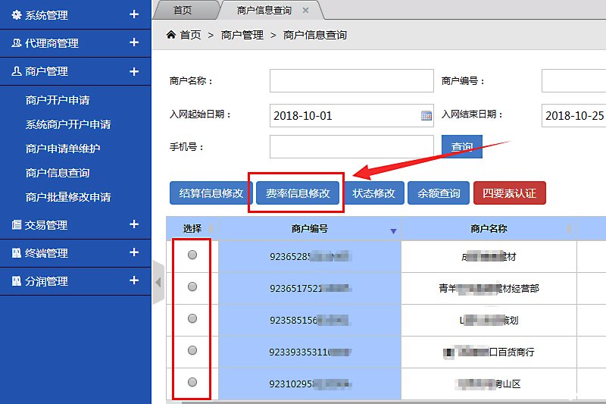Click the user icon beside 商户管理

coord(16,71)
